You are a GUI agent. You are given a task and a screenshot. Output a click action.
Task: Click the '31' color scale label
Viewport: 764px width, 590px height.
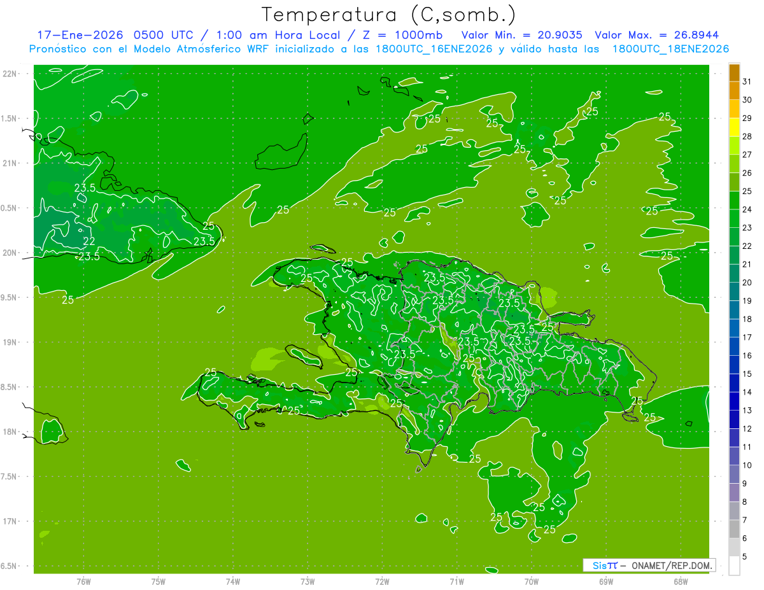point(747,81)
